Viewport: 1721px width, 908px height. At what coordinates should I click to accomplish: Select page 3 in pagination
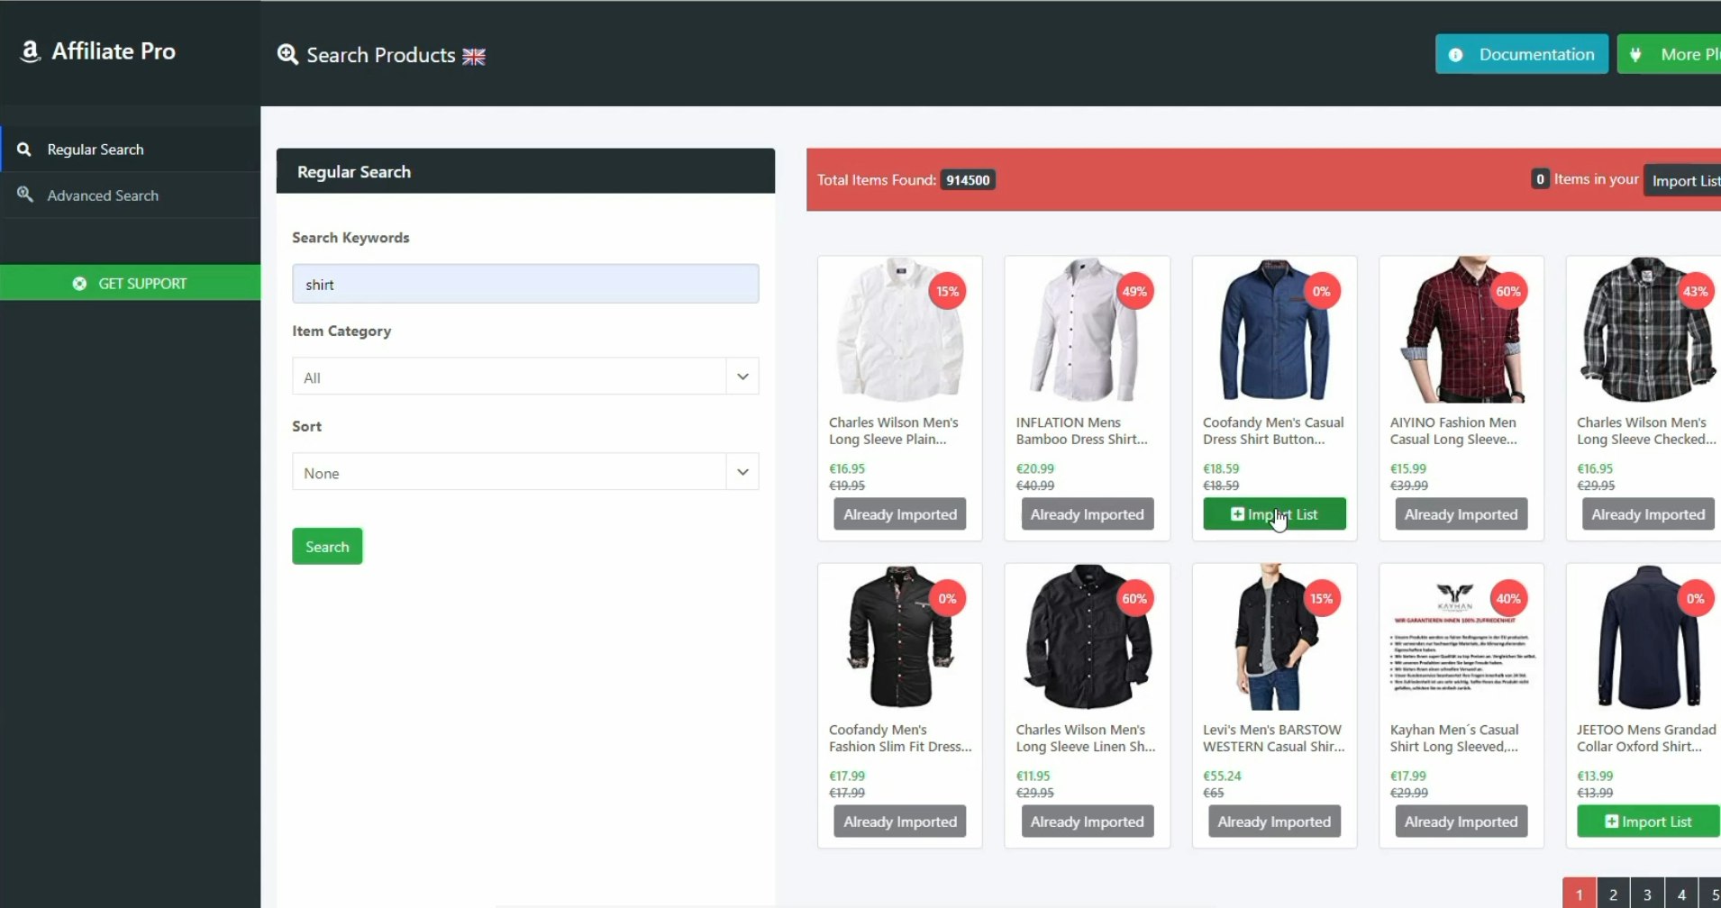click(1646, 893)
